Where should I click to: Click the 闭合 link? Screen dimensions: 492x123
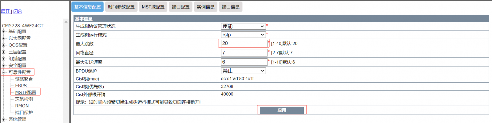click(18, 11)
